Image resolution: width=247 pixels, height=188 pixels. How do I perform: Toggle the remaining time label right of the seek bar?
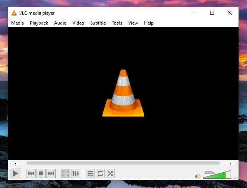(x=231, y=164)
